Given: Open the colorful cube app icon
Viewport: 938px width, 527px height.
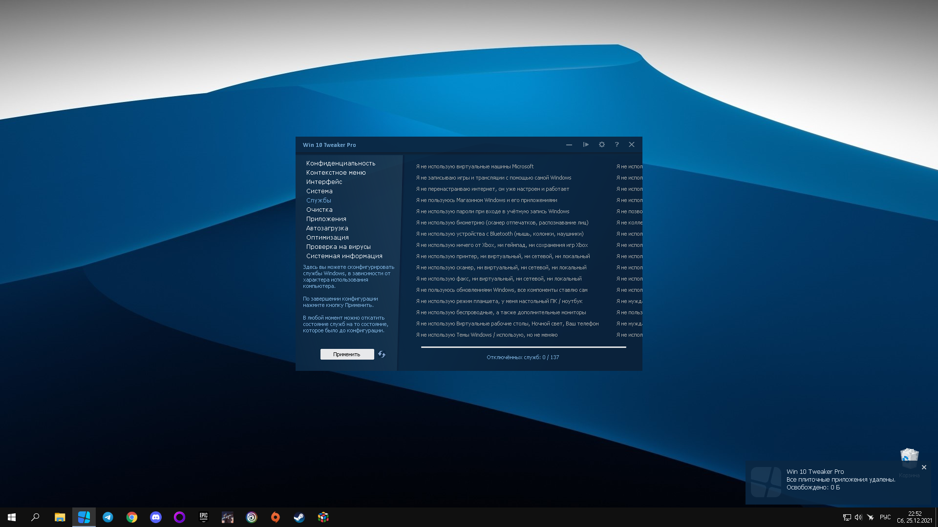Looking at the screenshot, I should [323, 517].
